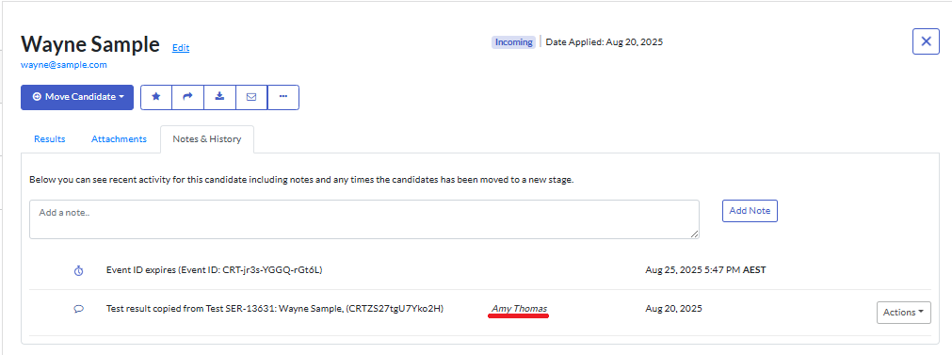
Task: Click the Incoming status badge
Action: pos(513,41)
